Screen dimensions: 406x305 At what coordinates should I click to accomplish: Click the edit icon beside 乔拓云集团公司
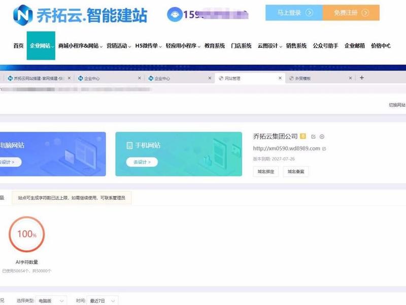(313, 137)
